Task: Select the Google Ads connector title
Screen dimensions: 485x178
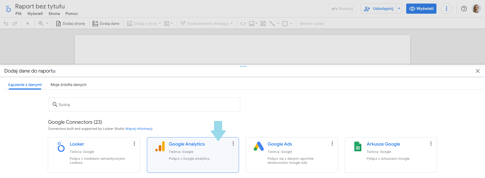Action: point(280,144)
